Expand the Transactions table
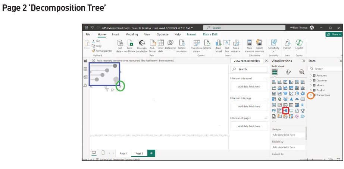 [311, 95]
